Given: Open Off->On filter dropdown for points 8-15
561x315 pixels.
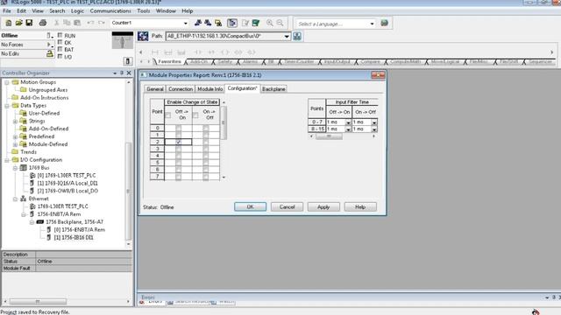Looking at the screenshot, I should click(348, 129).
